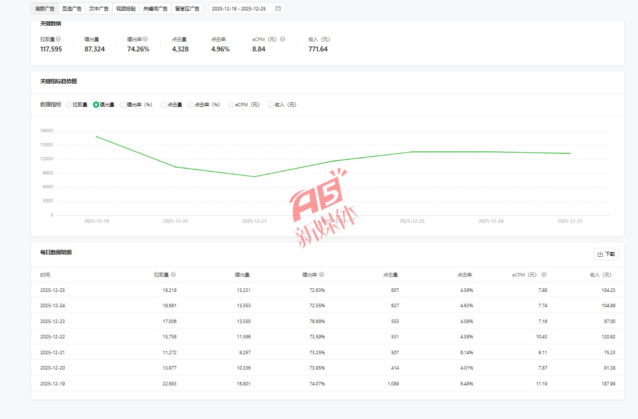Select the 点击量 metric radio button

[x=164, y=105]
